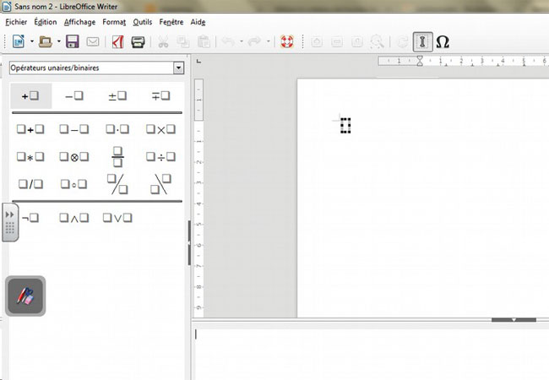
Task: Open the Omega symbols catalog
Action: tap(442, 41)
